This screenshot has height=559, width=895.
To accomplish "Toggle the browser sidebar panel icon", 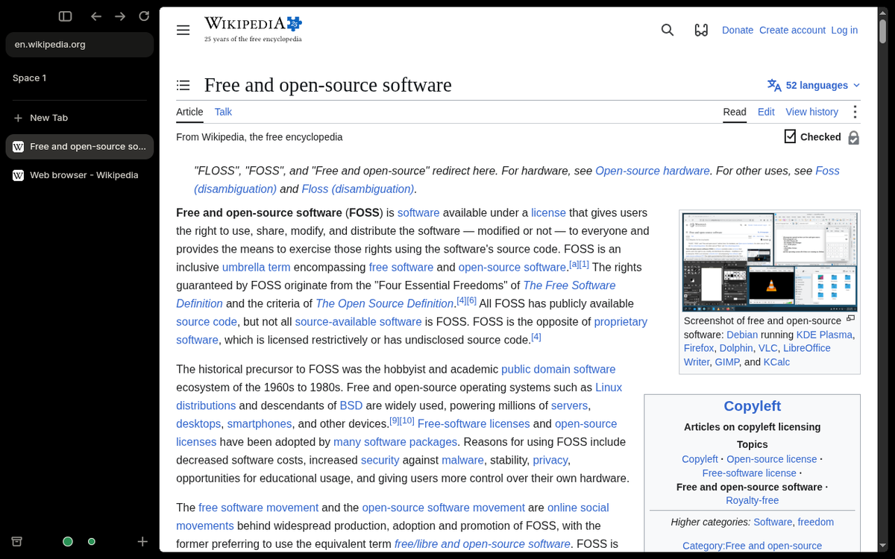I will [x=66, y=16].
